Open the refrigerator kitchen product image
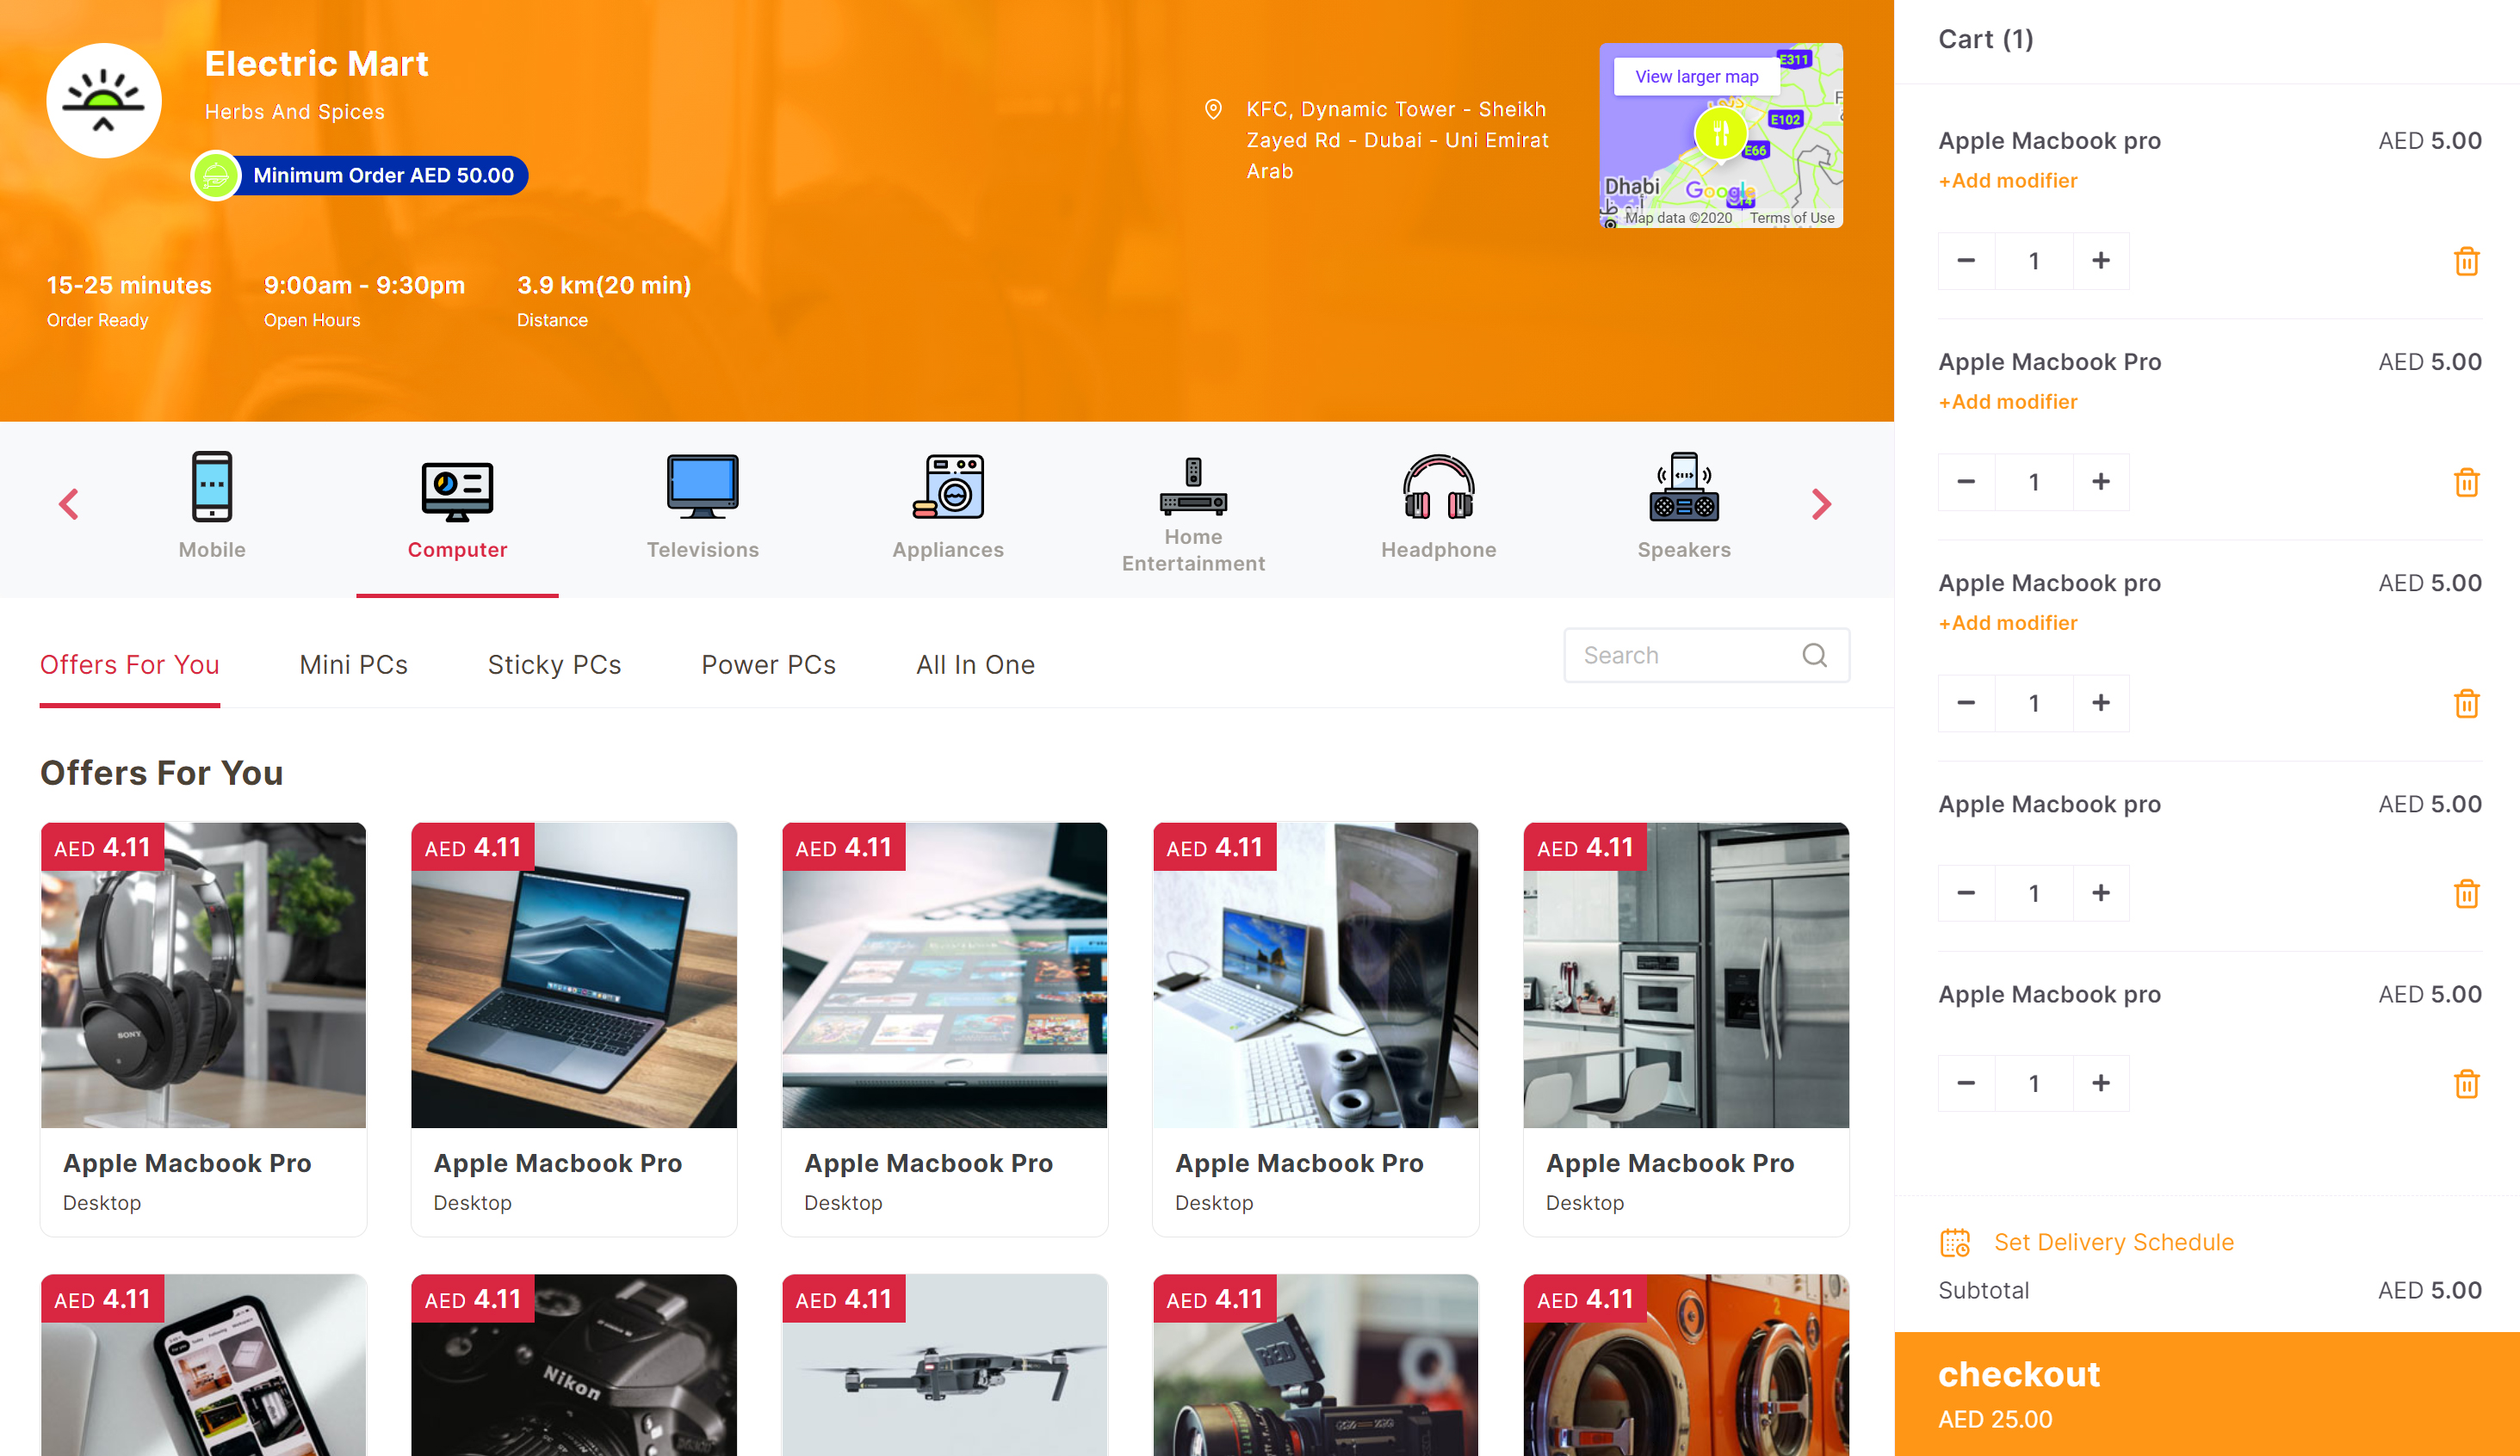Screen dimensions: 2520x1456 1686,975
